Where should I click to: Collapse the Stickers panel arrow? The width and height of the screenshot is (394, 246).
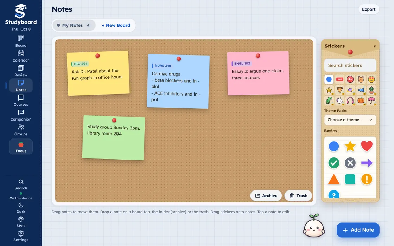point(374,46)
